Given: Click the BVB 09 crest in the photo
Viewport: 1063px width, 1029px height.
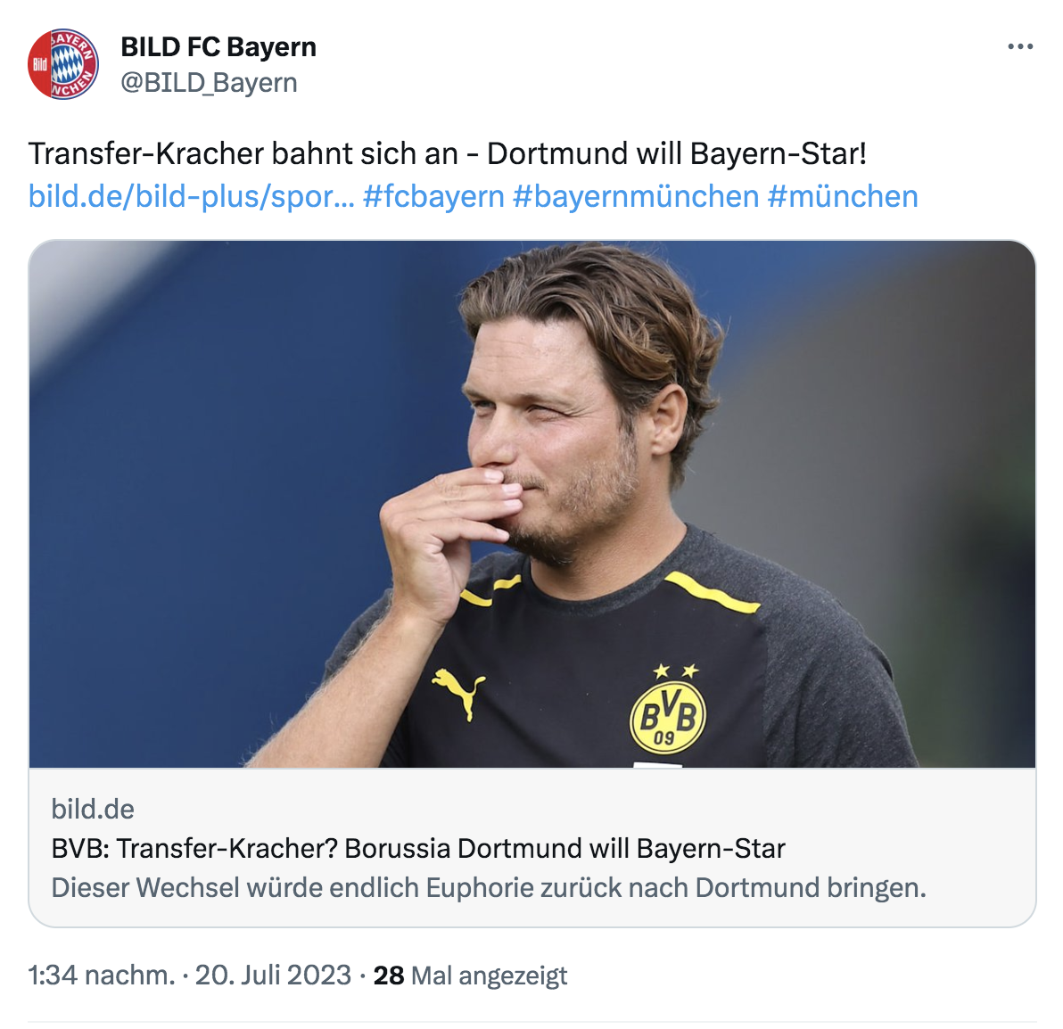Looking at the screenshot, I should [667, 716].
